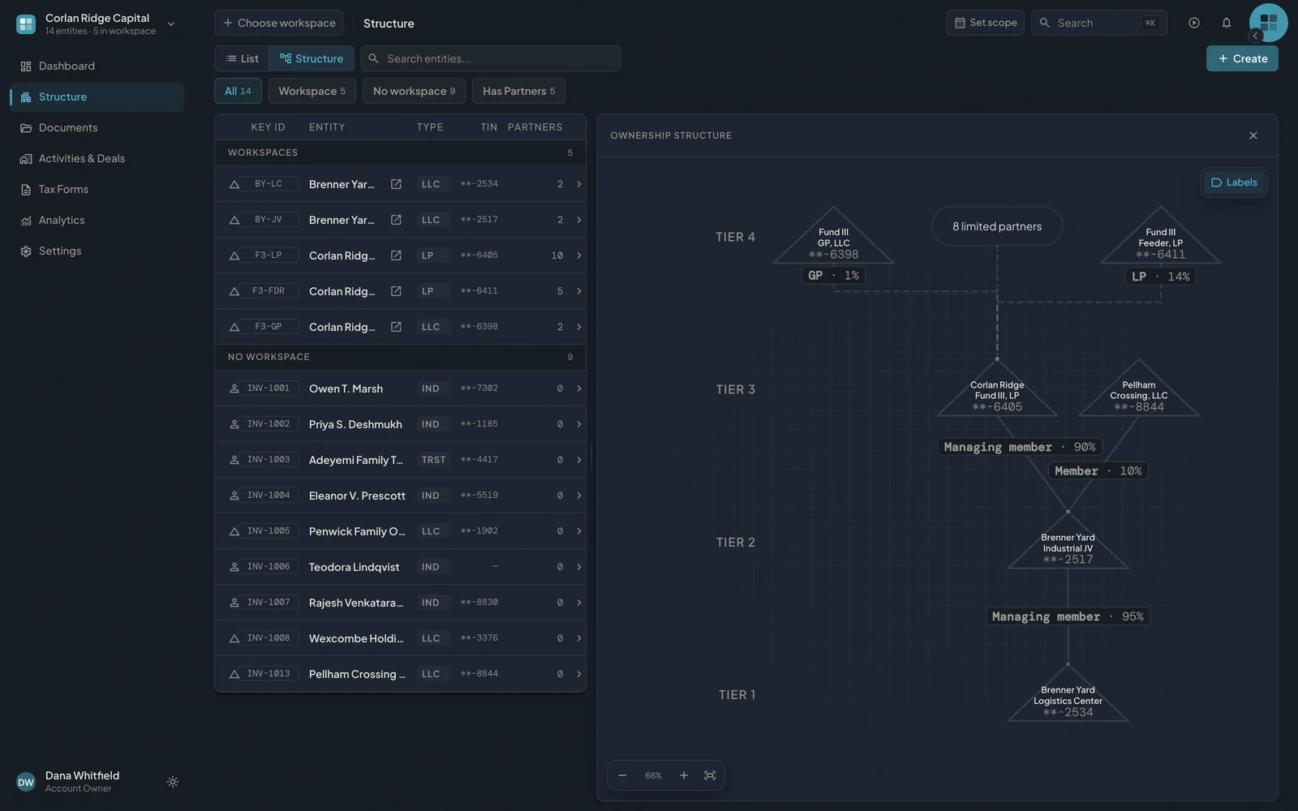Click the Search entities field
The width and height of the screenshot is (1298, 811).
(x=491, y=58)
